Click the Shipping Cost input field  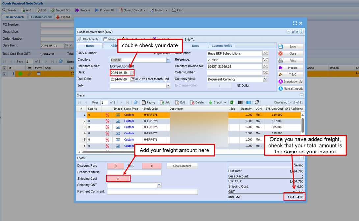[x=118, y=179]
